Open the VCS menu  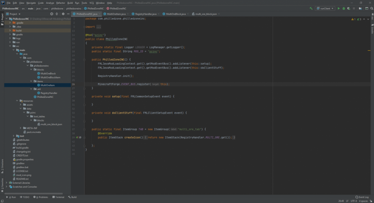pos(92,3)
